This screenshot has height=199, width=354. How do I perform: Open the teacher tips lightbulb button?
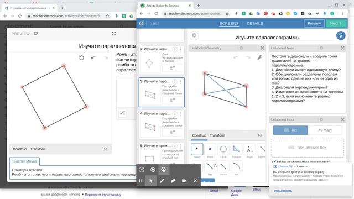341,35
